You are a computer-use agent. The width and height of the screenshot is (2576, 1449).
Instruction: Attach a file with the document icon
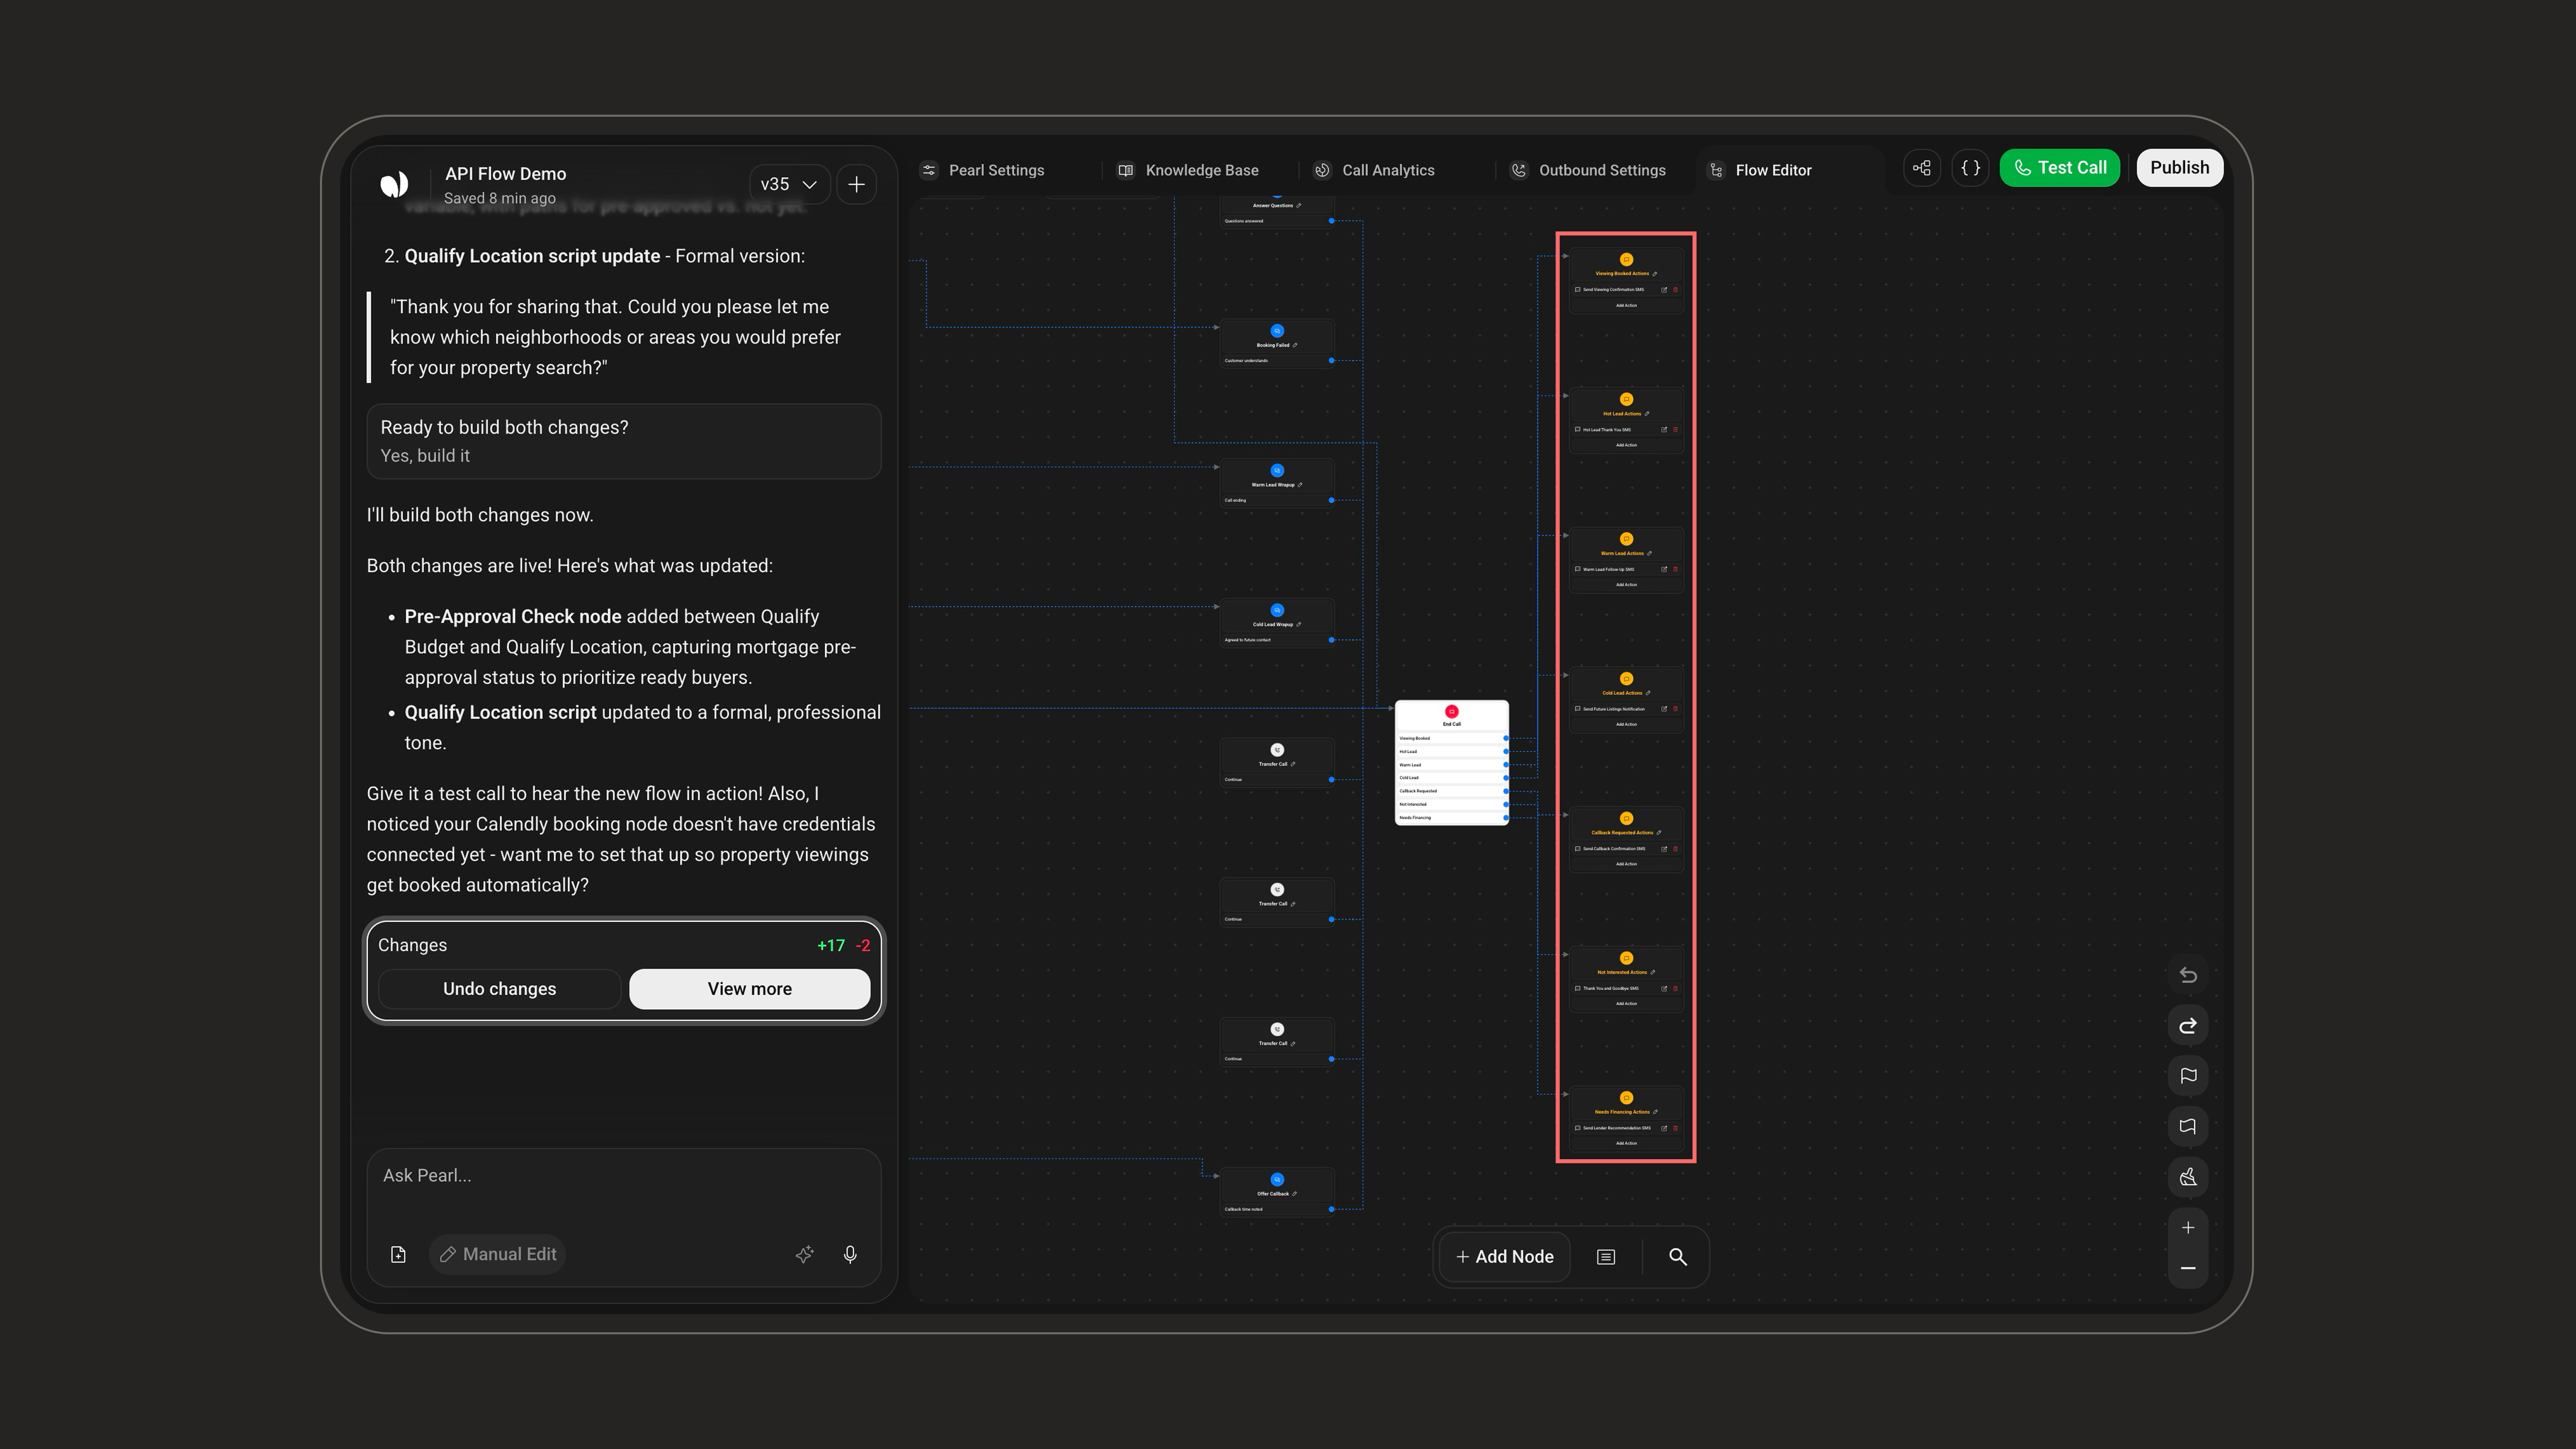[x=398, y=1254]
